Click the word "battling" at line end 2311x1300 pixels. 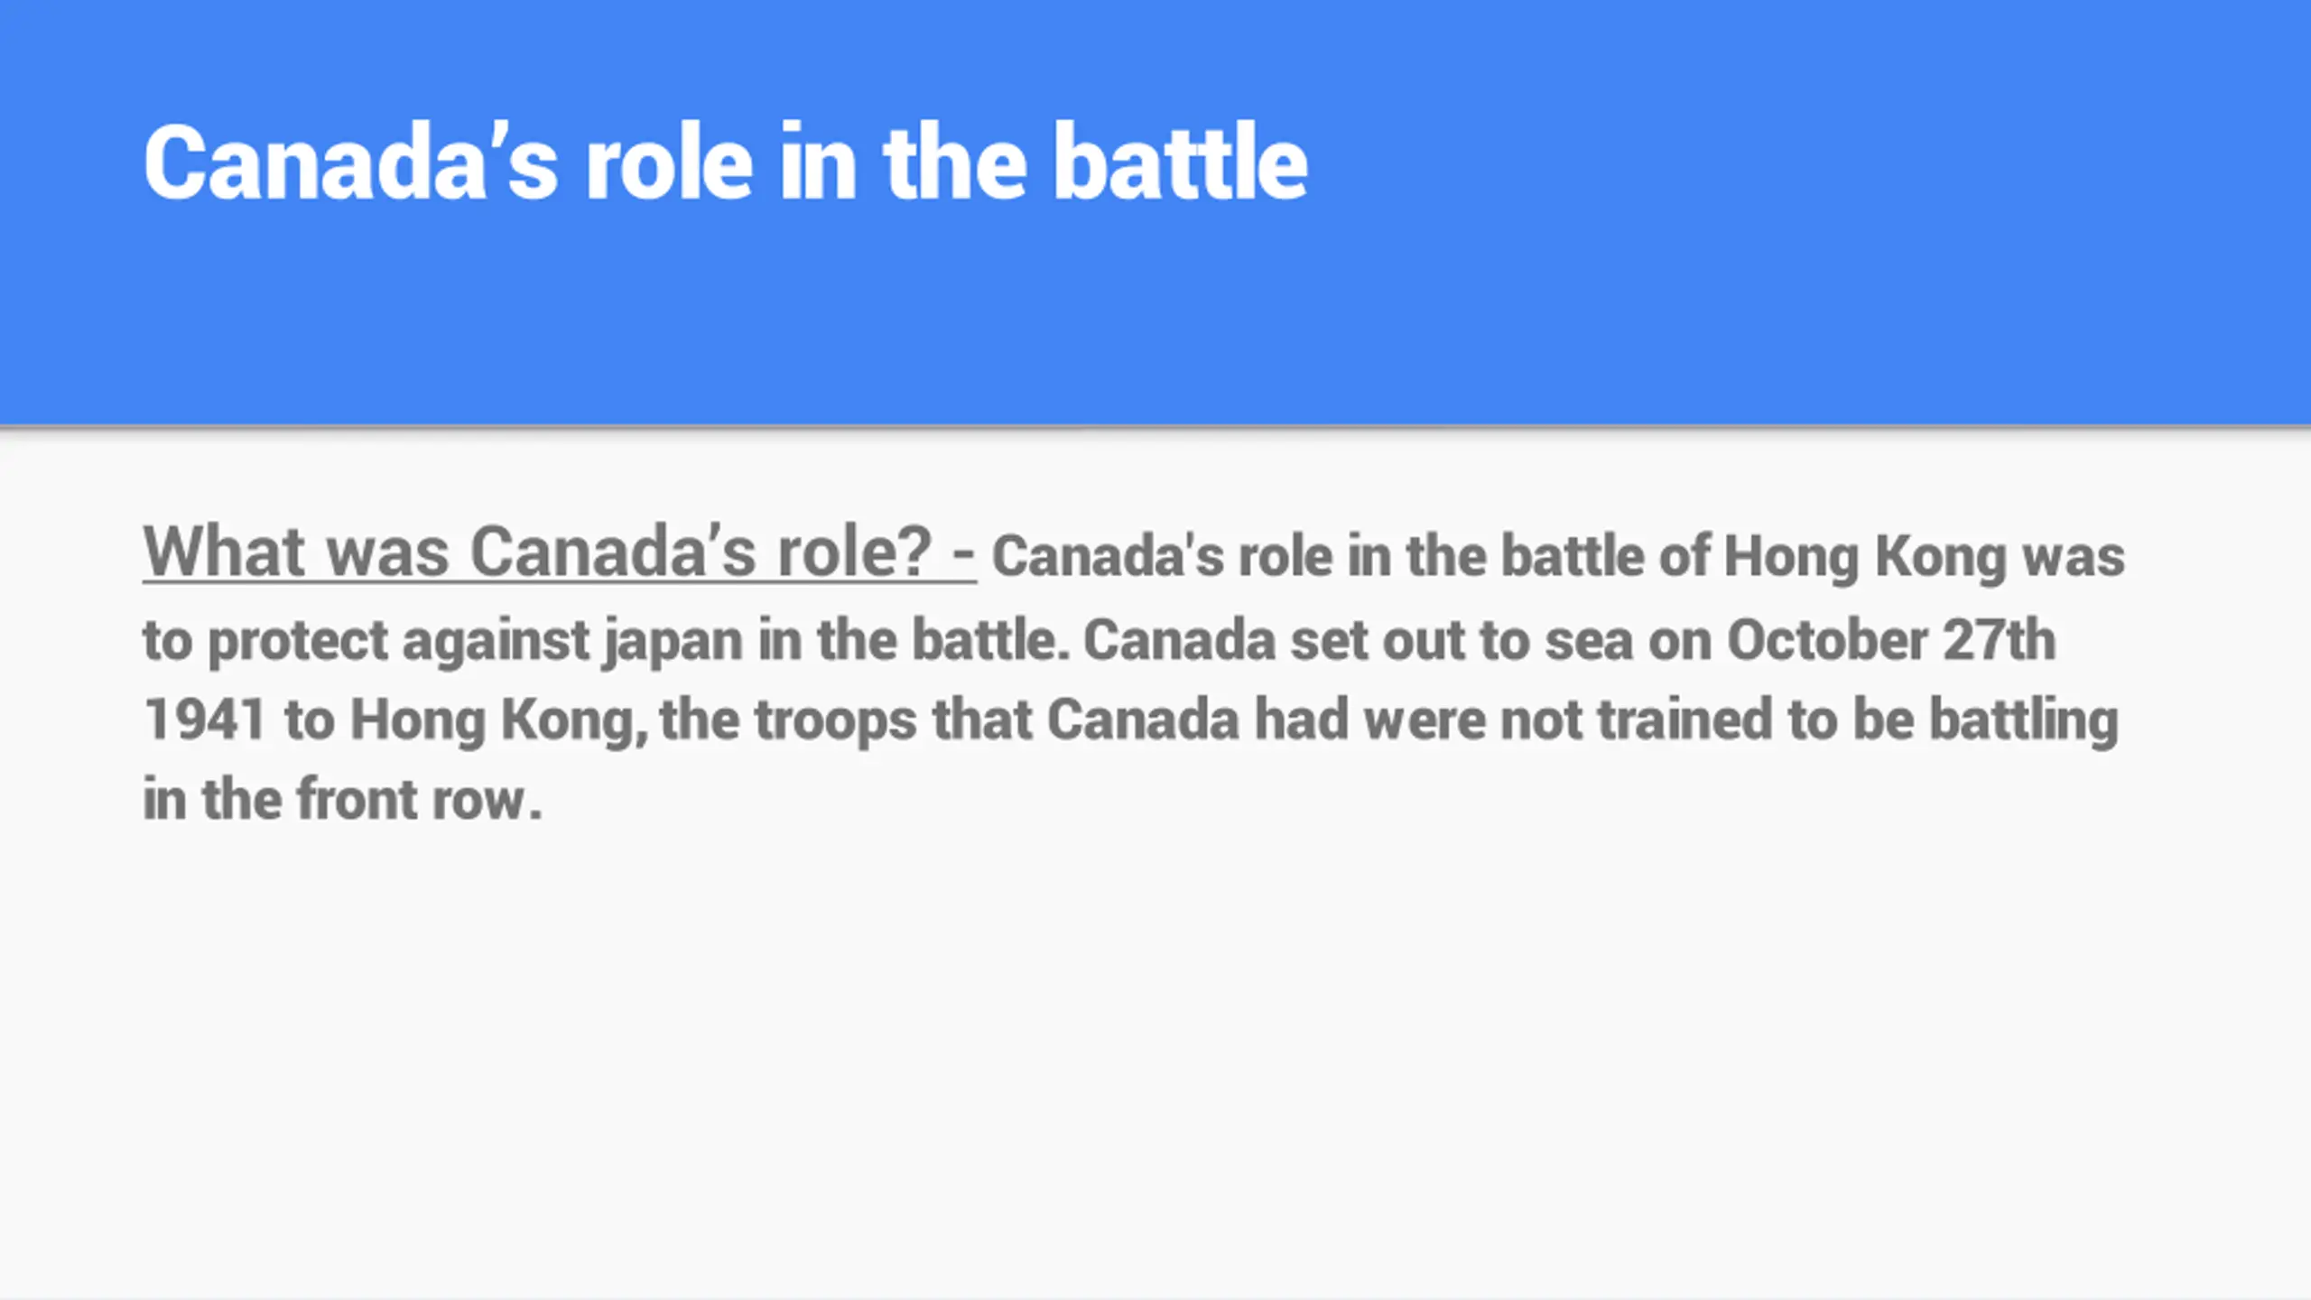2024,722
